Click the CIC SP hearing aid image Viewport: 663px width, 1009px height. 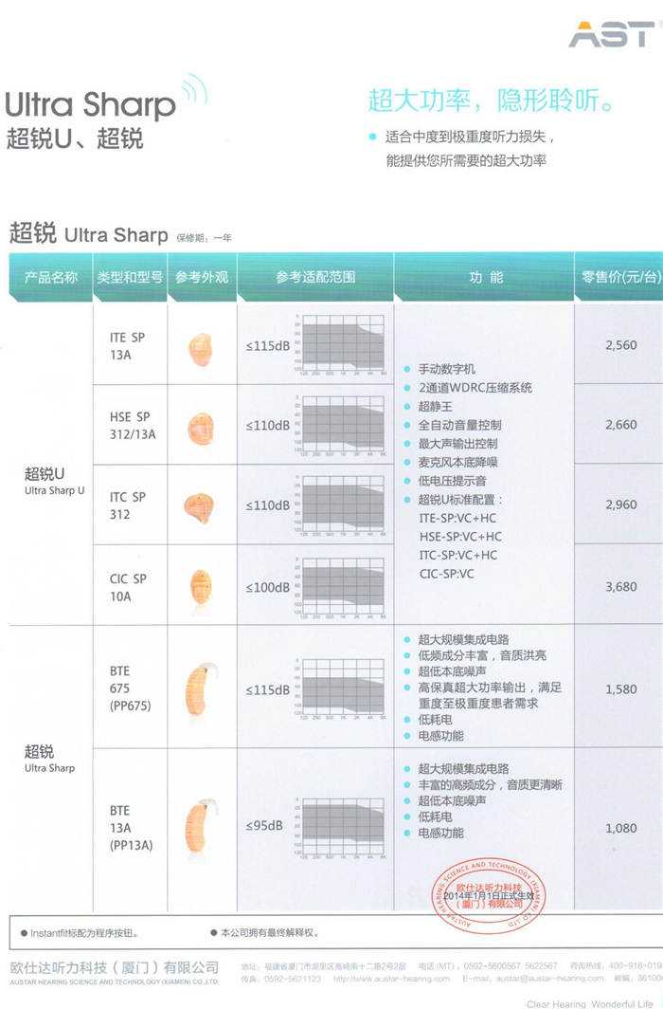(x=201, y=587)
